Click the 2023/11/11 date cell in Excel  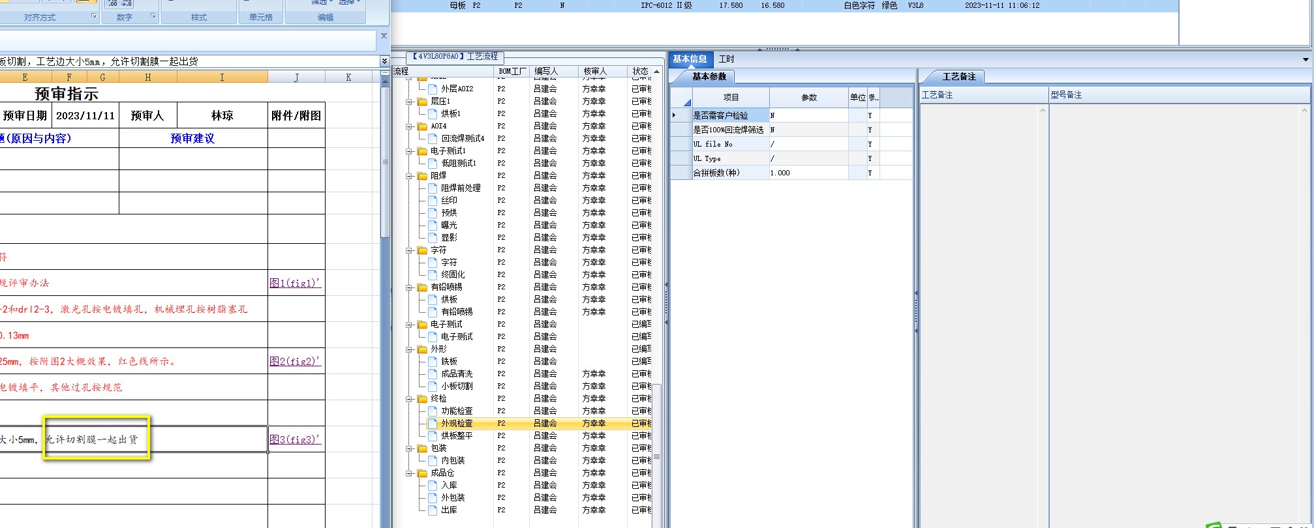(x=85, y=115)
